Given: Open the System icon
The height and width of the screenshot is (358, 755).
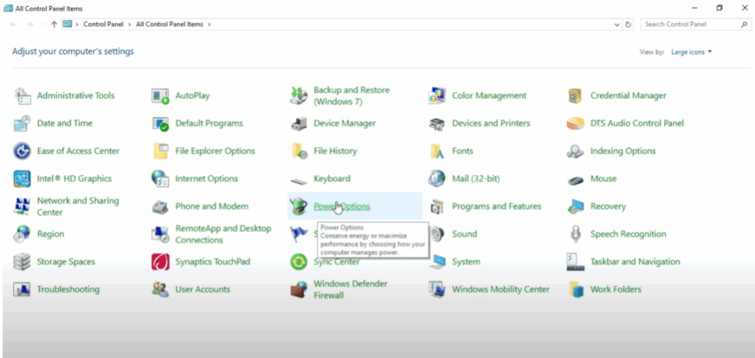Looking at the screenshot, I should pyautogui.click(x=436, y=262).
